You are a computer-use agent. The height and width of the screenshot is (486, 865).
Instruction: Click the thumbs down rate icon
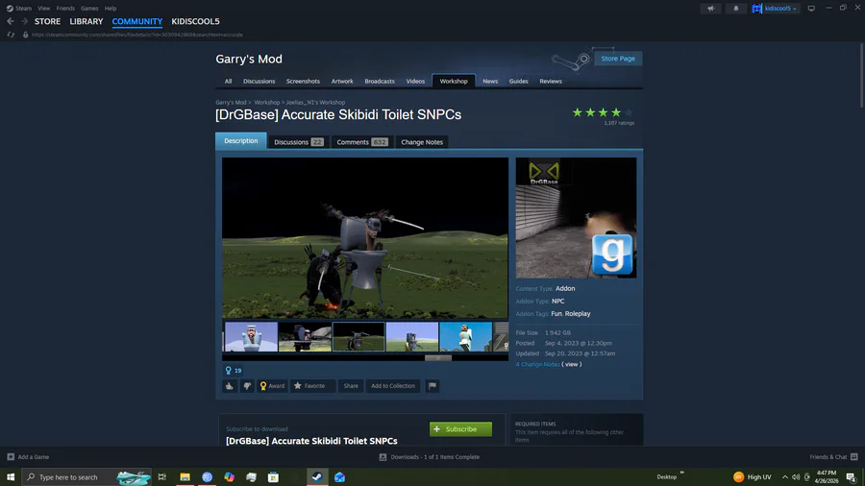(x=247, y=386)
